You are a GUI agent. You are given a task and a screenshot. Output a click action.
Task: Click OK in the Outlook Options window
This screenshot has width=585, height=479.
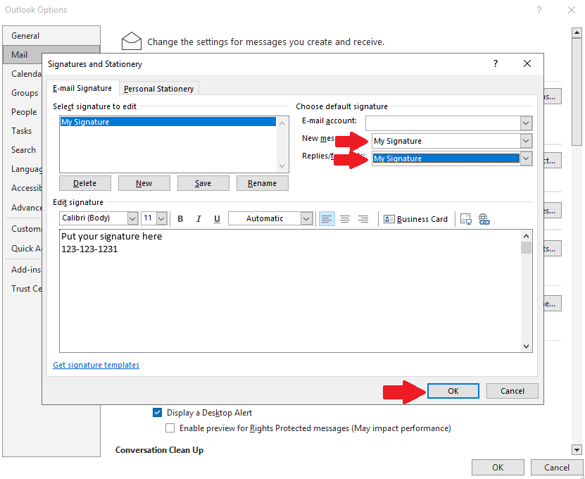click(498, 468)
